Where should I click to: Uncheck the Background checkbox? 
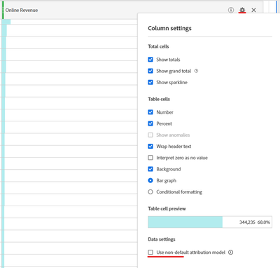coord(150,169)
